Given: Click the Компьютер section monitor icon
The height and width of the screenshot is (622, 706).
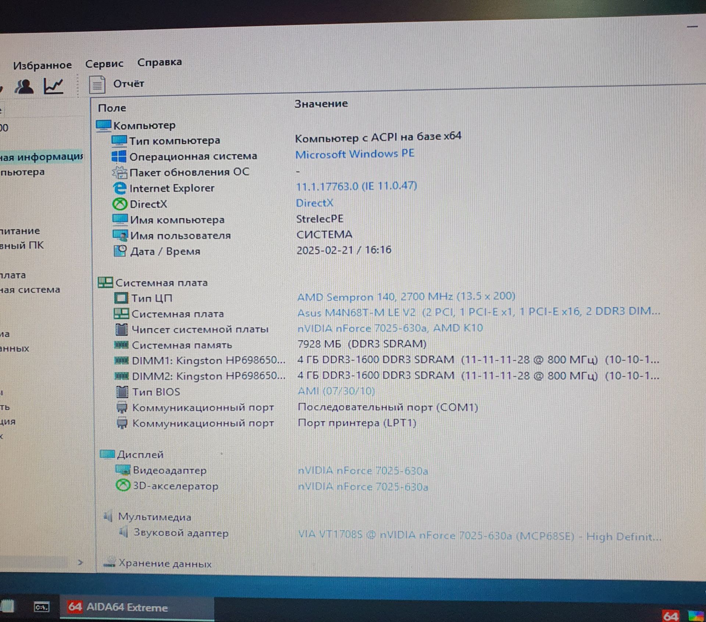Looking at the screenshot, I should coord(103,126).
